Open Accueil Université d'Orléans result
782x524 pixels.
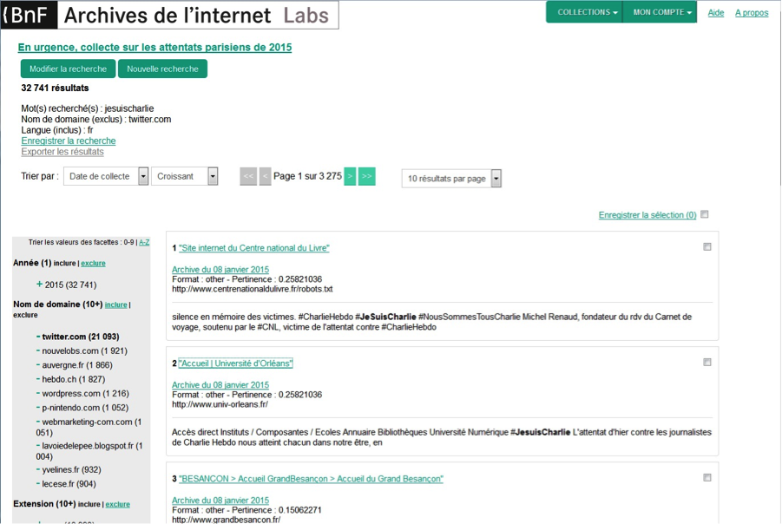pos(235,364)
